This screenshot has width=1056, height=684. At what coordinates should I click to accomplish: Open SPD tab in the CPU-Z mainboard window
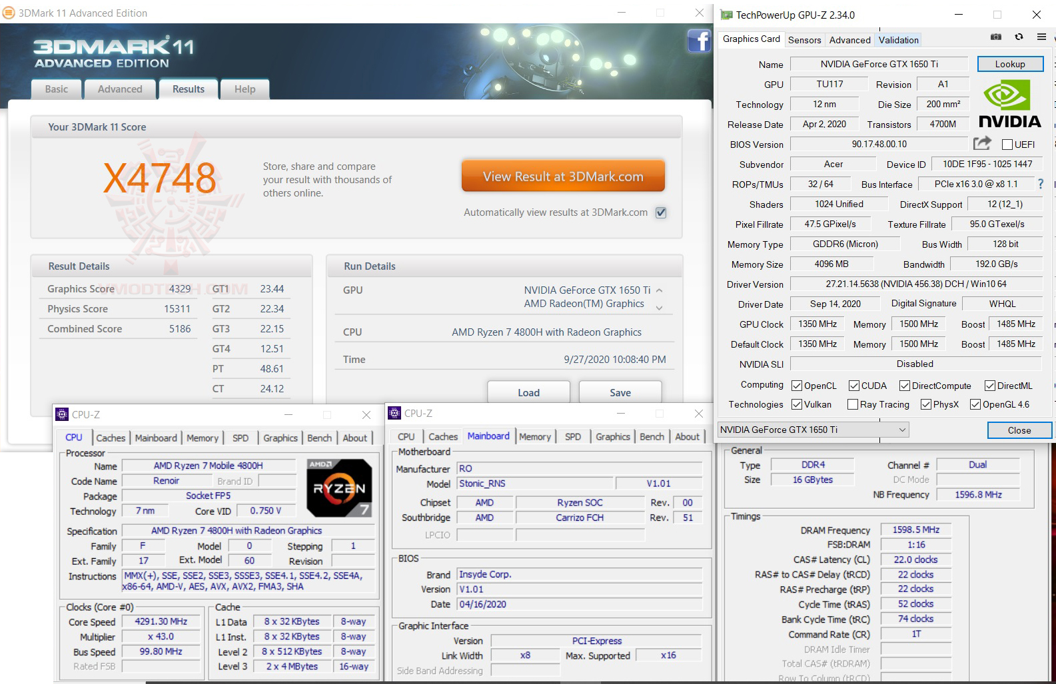573,436
